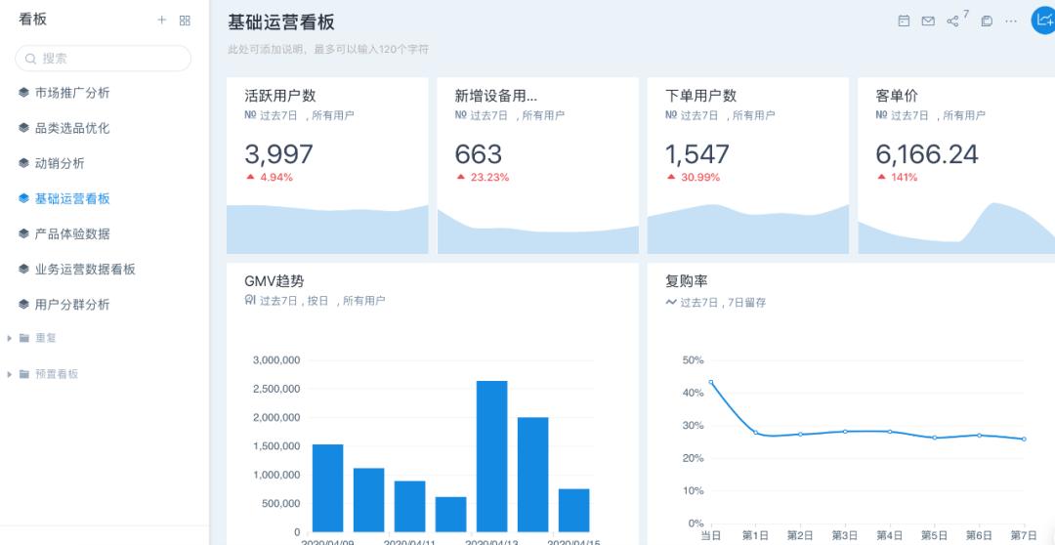Viewport: 1055px width, 545px height.
Task: Click the layers icon next to 产品体验数据
Action: tap(23, 233)
